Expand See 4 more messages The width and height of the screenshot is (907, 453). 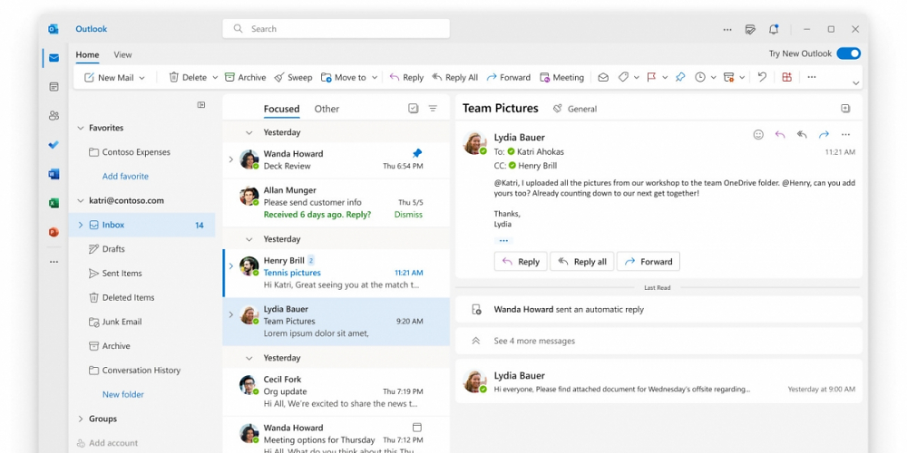[658, 341]
